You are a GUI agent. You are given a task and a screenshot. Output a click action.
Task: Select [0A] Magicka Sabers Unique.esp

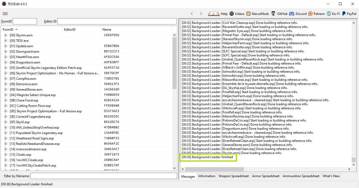pyautogui.click(x=33, y=95)
